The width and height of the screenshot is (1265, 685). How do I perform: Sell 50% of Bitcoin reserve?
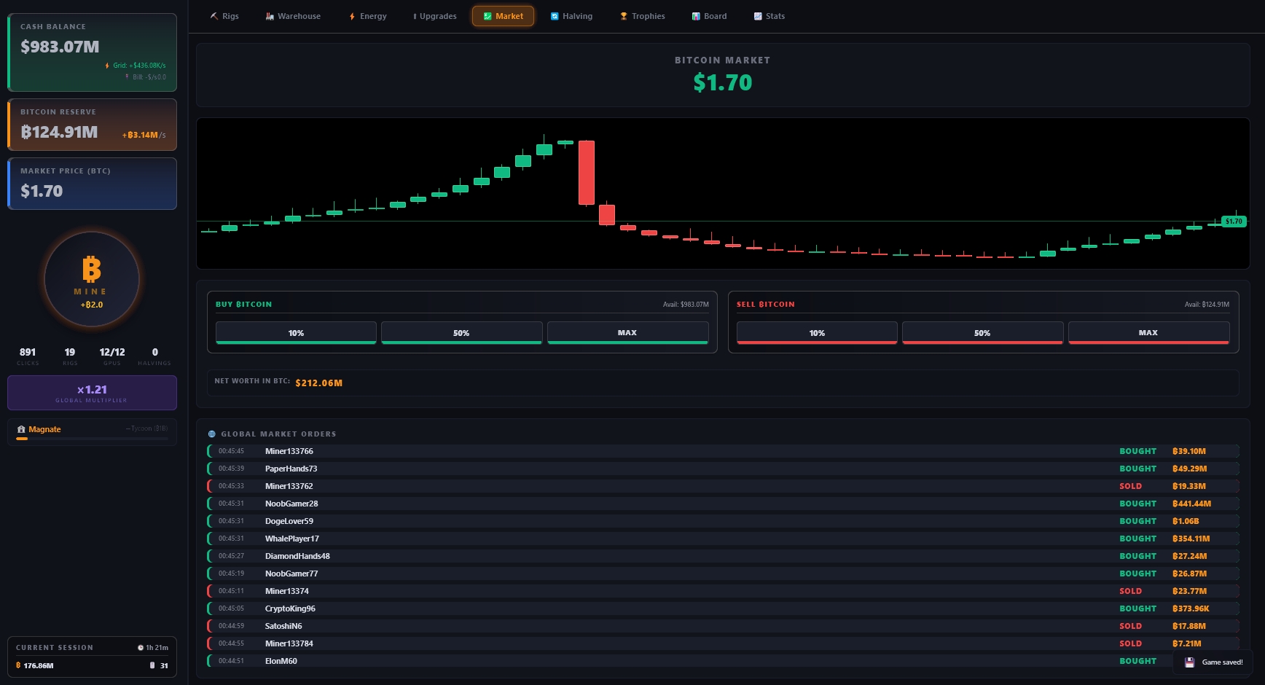(x=982, y=333)
